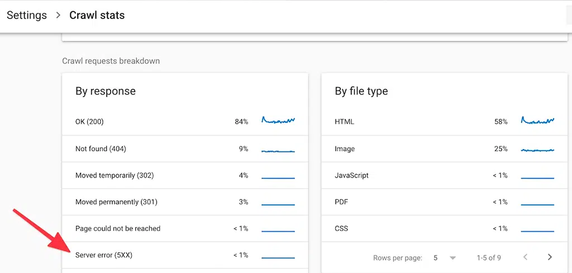Image resolution: width=572 pixels, height=273 pixels.
Task: Click the Not found (404) sparkline
Action: click(x=278, y=150)
